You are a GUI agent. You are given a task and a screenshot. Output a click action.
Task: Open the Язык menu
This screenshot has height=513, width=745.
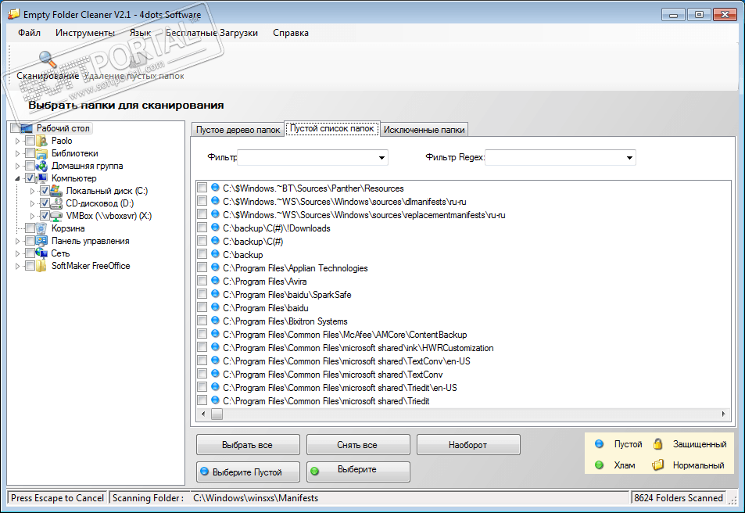click(x=140, y=33)
